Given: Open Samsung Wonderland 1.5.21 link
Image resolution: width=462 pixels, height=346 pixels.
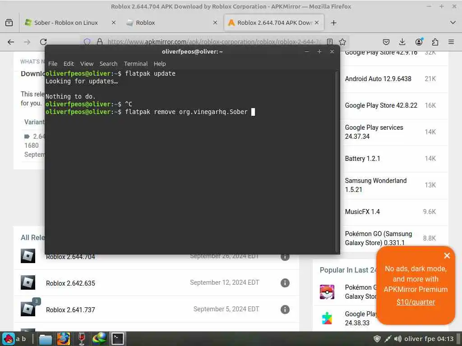Looking at the screenshot, I should (x=376, y=185).
